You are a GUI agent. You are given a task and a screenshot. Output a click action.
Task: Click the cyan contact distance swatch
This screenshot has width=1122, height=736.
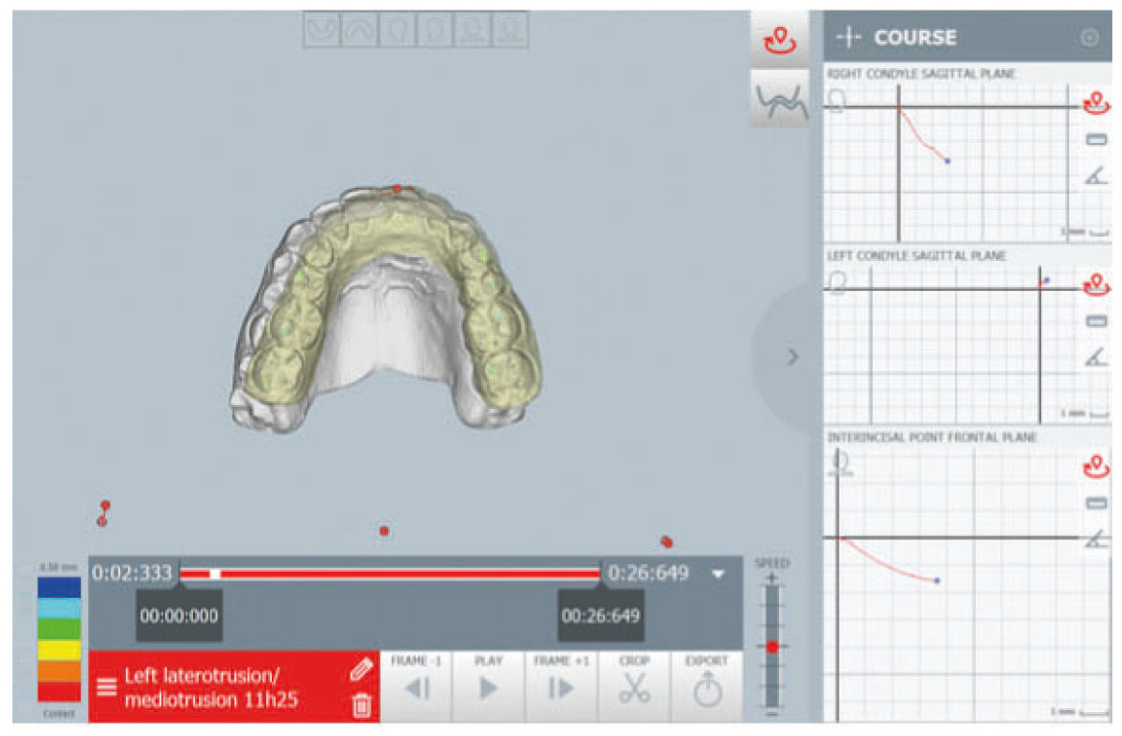coord(59,608)
